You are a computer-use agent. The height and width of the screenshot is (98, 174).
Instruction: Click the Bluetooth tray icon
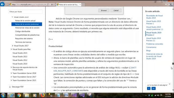click(149, 95)
